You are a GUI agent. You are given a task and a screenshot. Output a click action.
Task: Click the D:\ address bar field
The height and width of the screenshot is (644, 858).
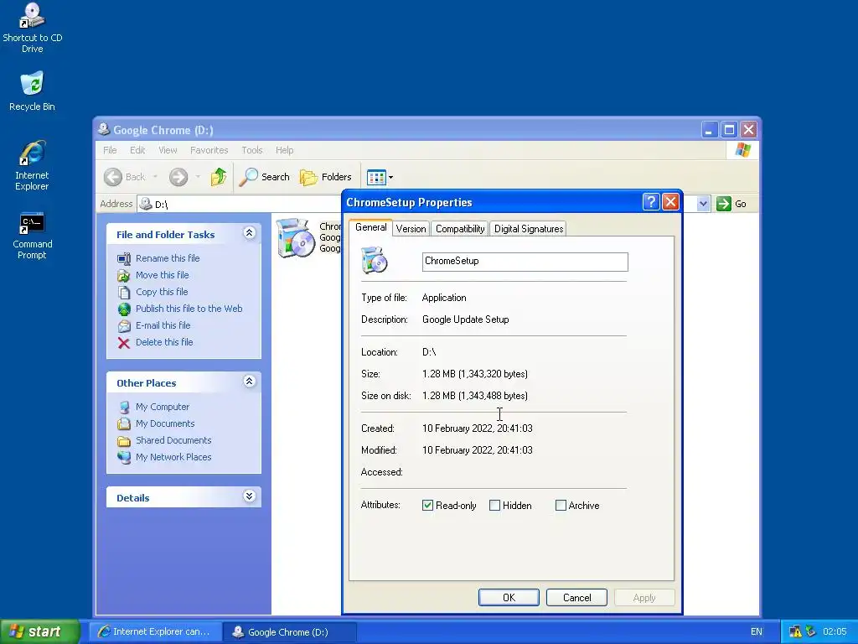tap(240, 204)
